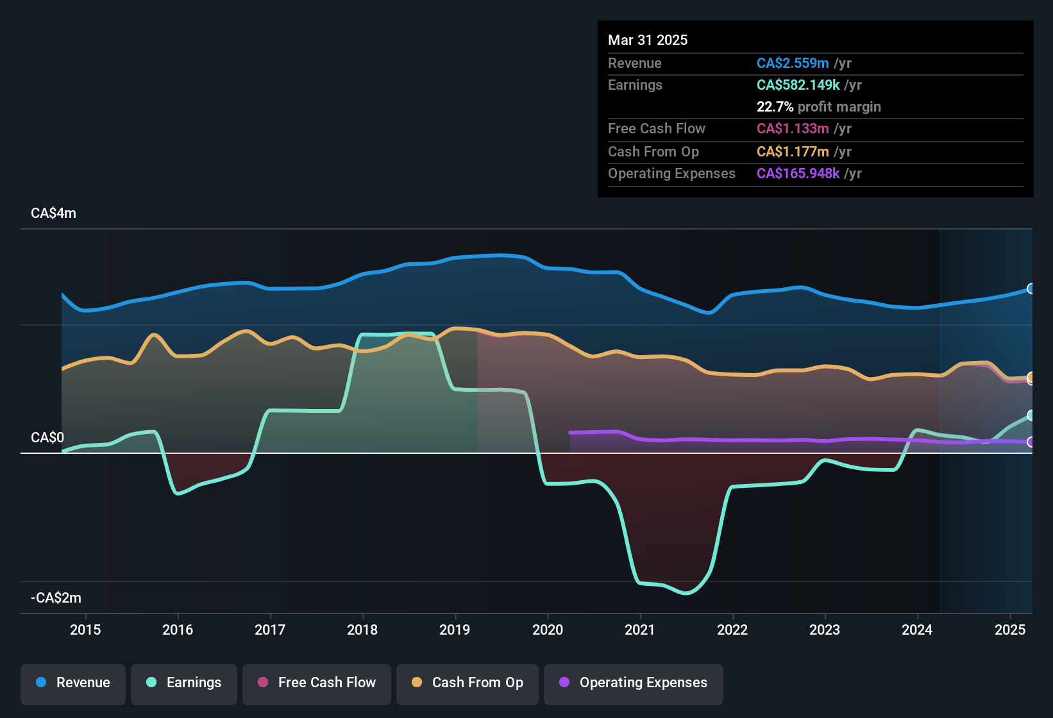The width and height of the screenshot is (1053, 718).
Task: Click the 22.7% profit margin text
Action: [x=819, y=107]
